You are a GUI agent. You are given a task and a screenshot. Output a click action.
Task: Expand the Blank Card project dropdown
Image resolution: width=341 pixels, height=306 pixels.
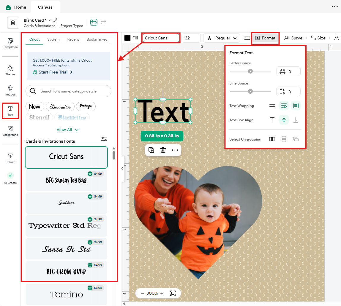pyautogui.click(x=49, y=20)
